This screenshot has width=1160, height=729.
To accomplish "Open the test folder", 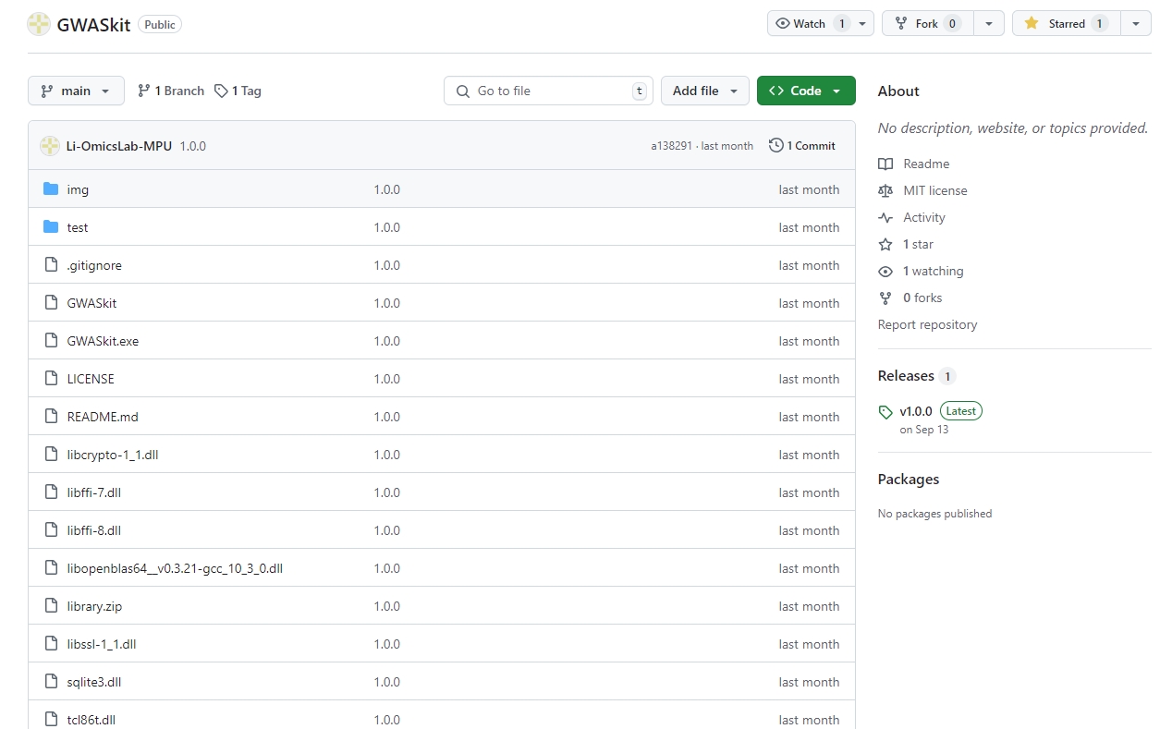I will [78, 227].
